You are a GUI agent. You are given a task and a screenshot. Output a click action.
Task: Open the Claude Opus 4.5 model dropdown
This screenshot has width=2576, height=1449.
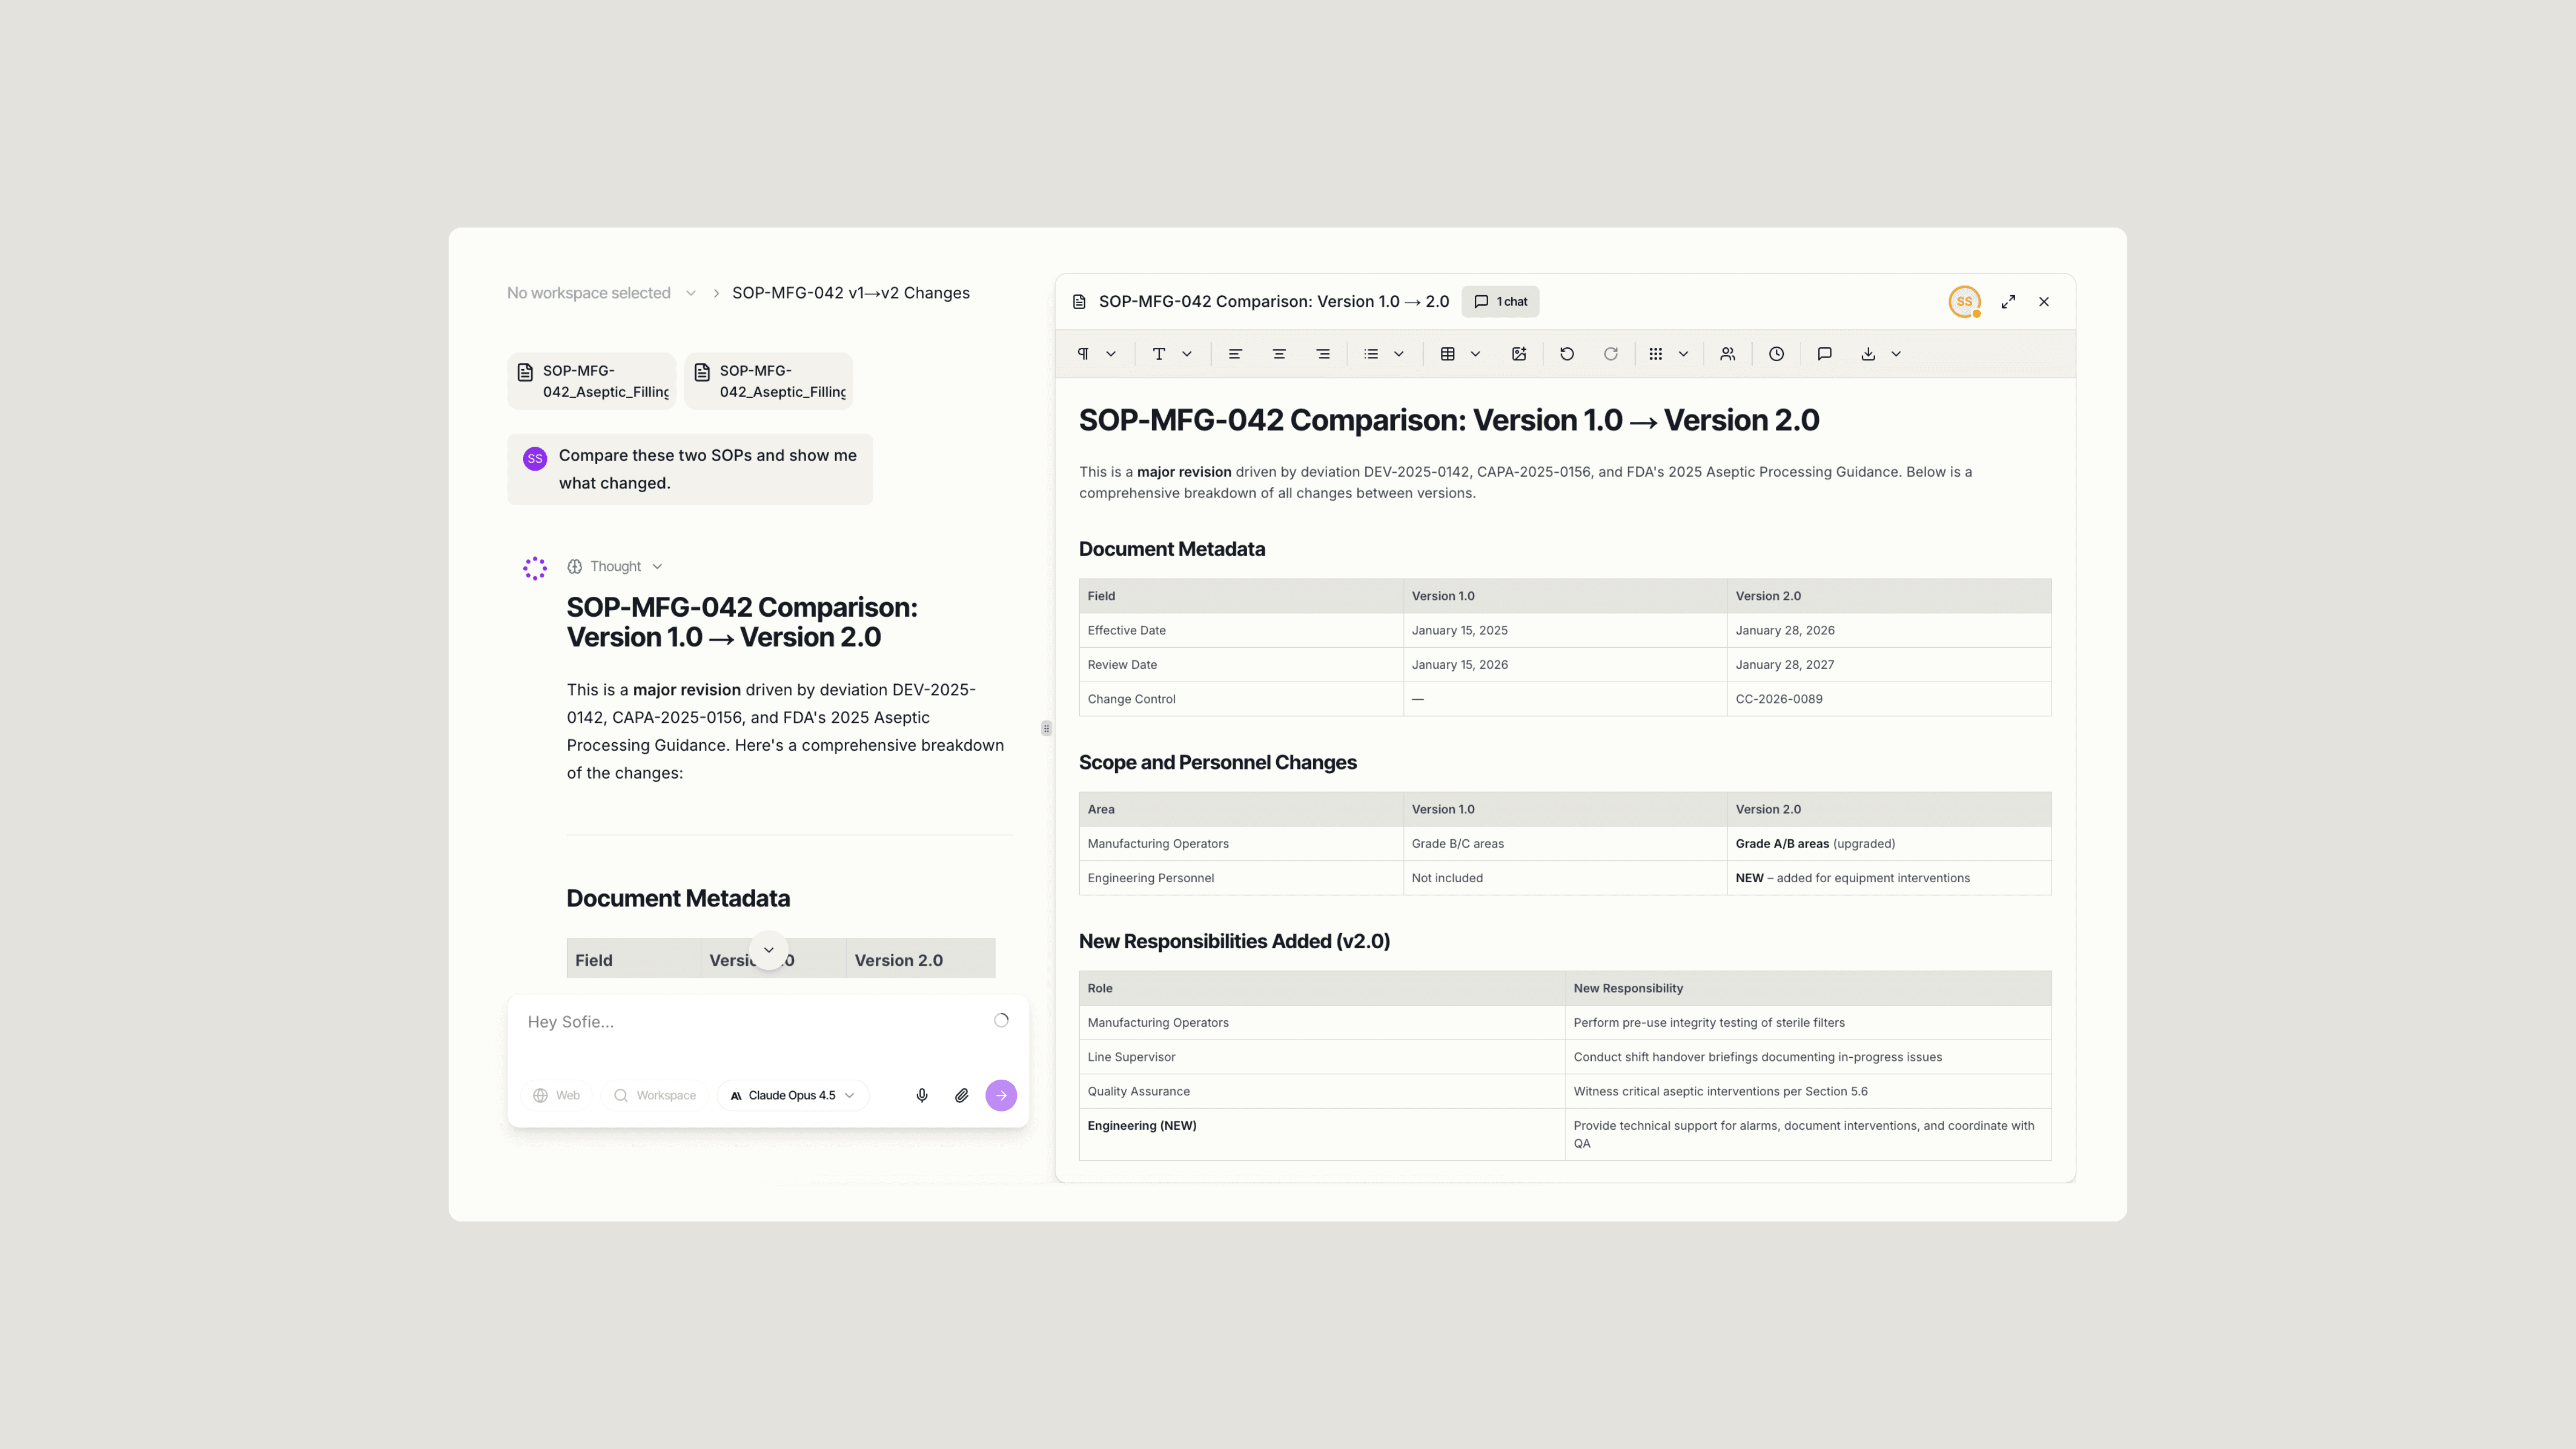[792, 1096]
